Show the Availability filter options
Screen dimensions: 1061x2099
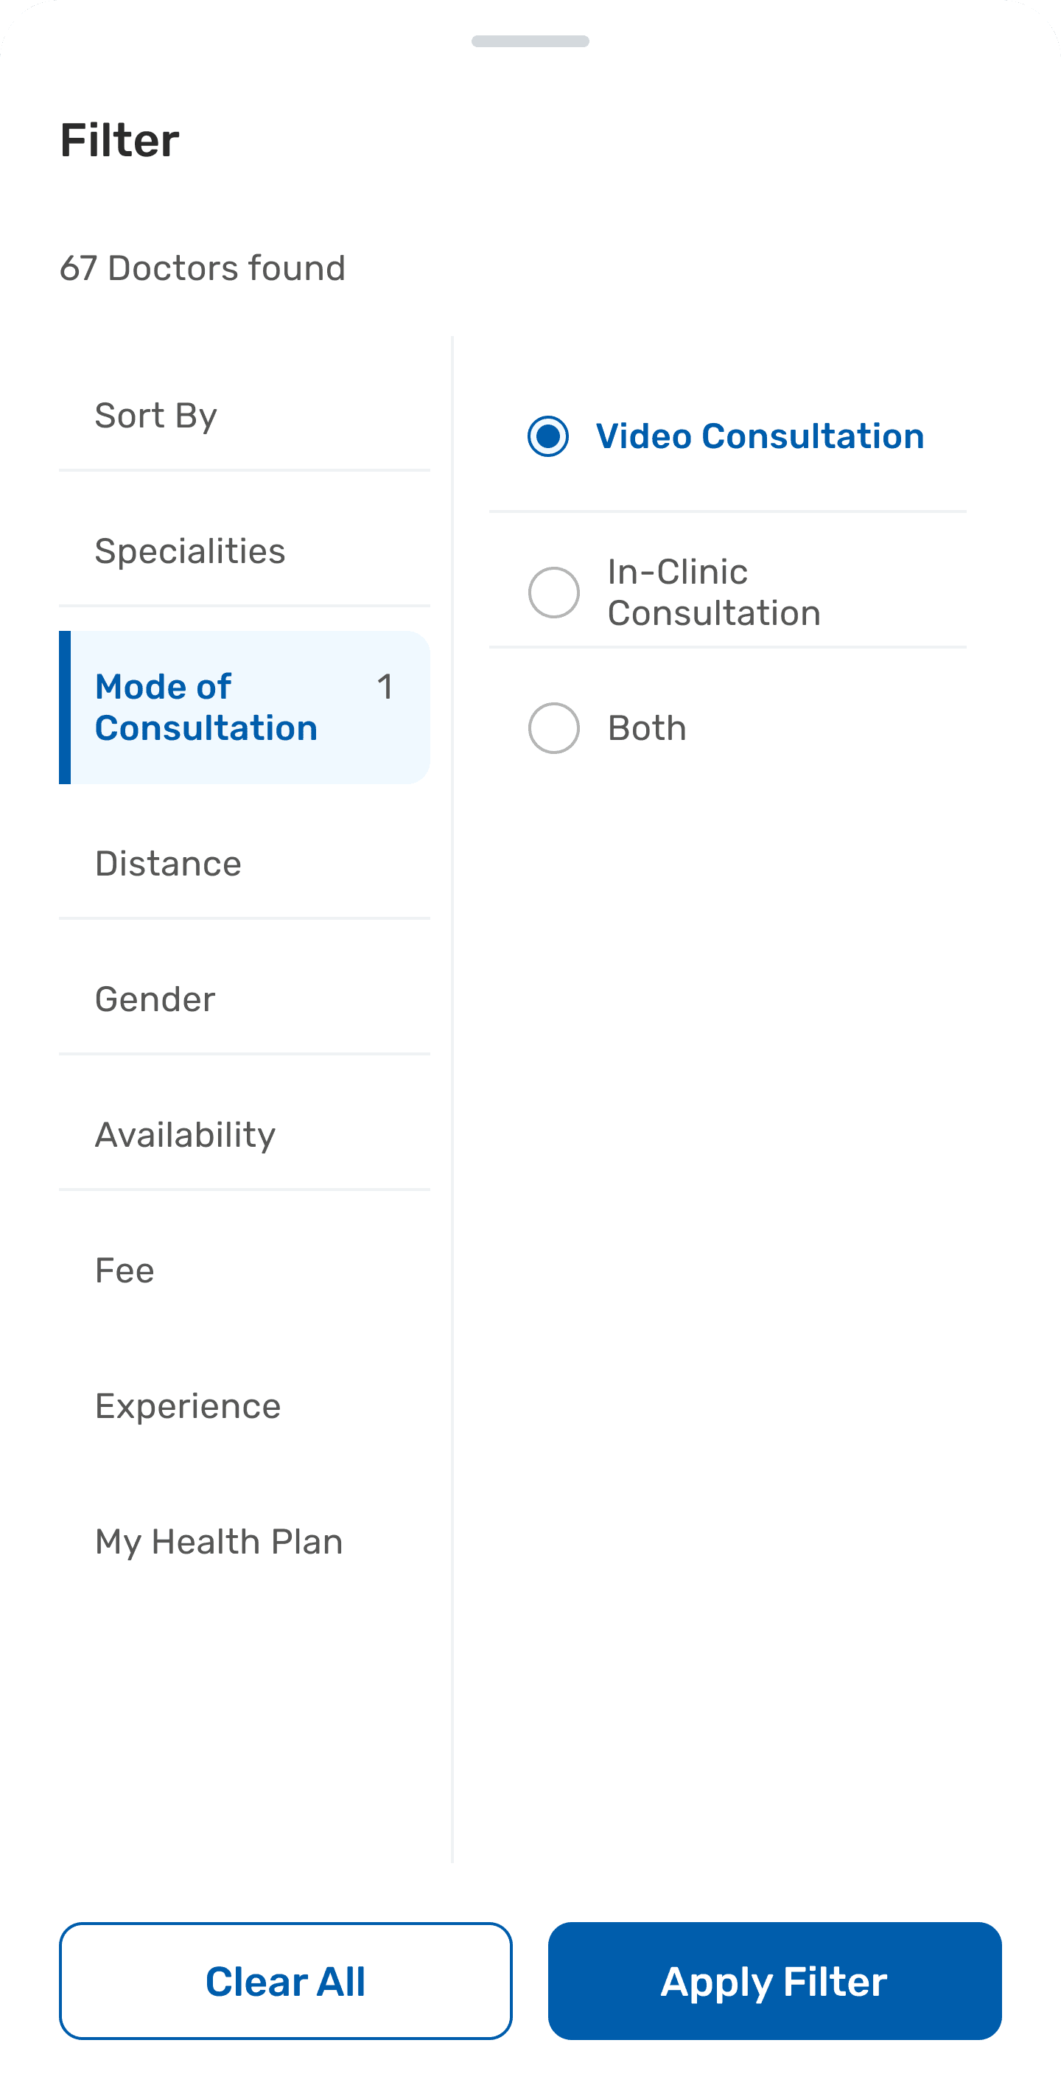[185, 1135]
